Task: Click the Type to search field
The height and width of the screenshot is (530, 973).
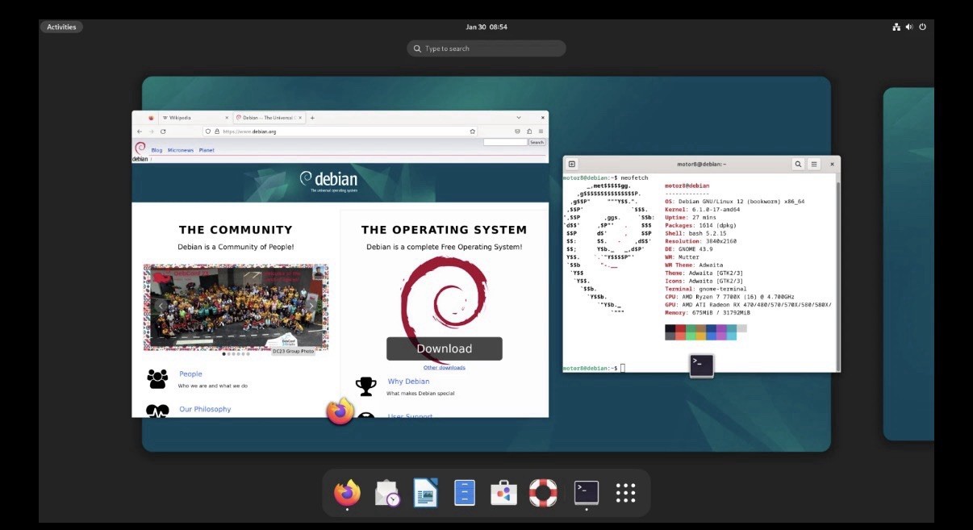Action: pos(486,48)
